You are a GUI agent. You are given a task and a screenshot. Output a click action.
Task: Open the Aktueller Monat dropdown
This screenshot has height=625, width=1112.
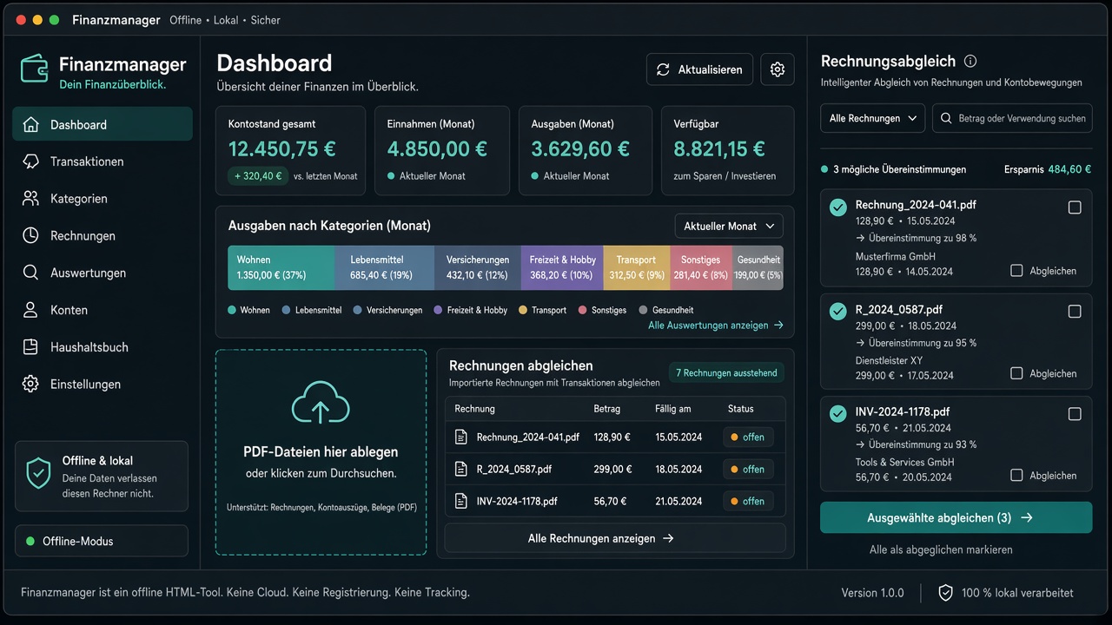(729, 226)
